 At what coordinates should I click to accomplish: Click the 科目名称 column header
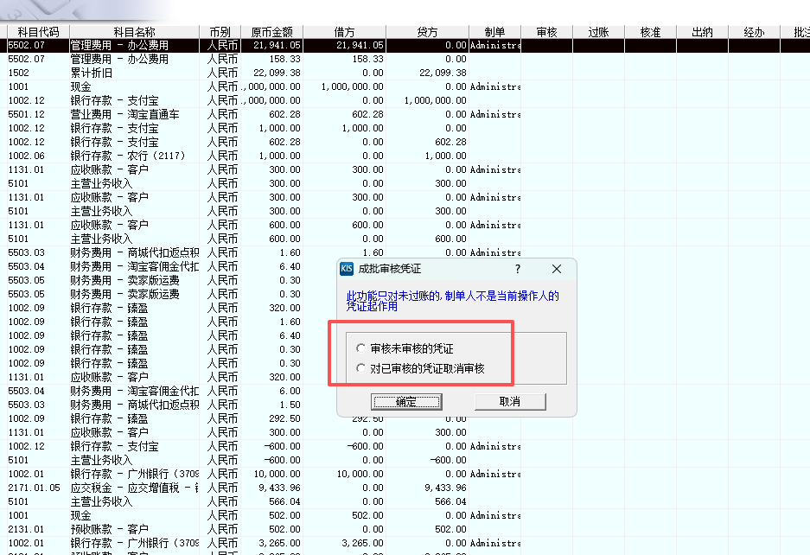point(134,32)
